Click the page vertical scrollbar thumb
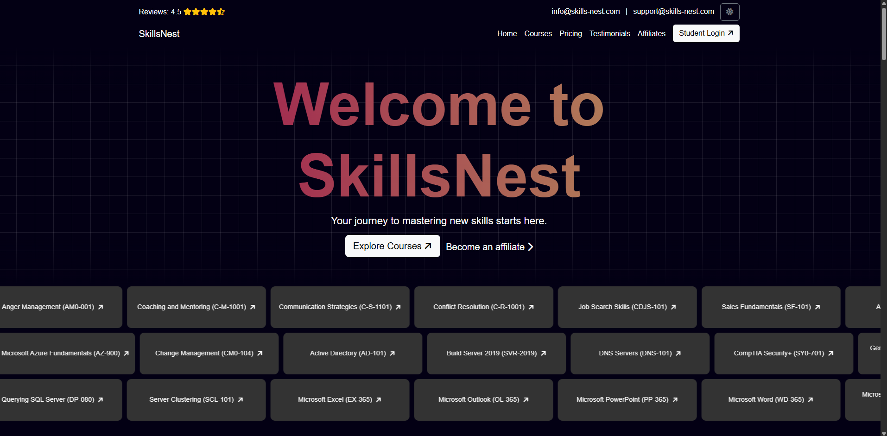The image size is (887, 436). [884, 33]
